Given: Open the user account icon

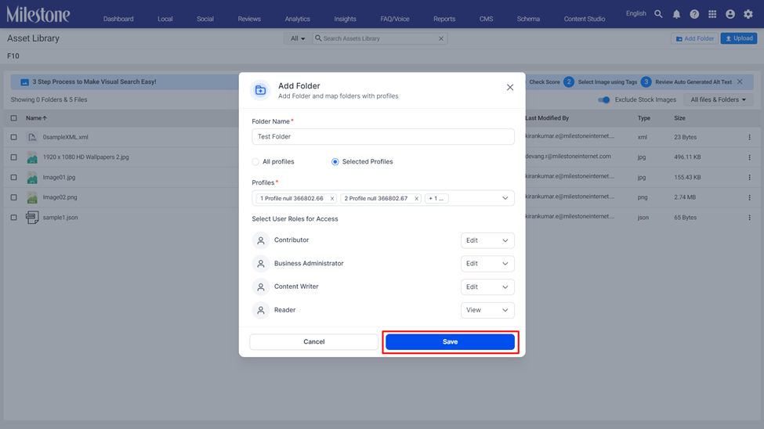Looking at the screenshot, I should tap(730, 14).
